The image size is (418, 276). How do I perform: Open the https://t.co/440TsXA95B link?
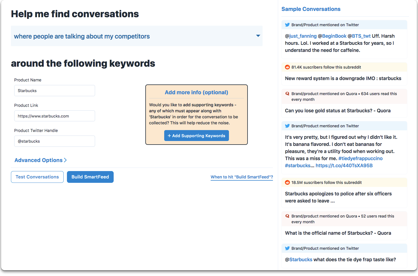tap(344, 166)
